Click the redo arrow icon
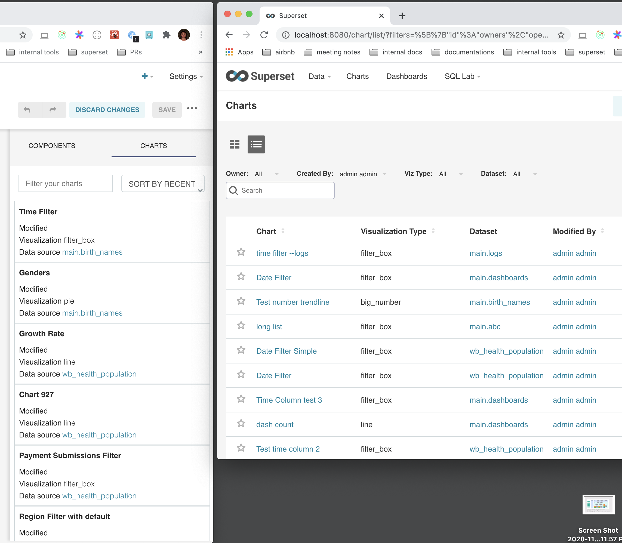Image resolution: width=622 pixels, height=543 pixels. (53, 110)
